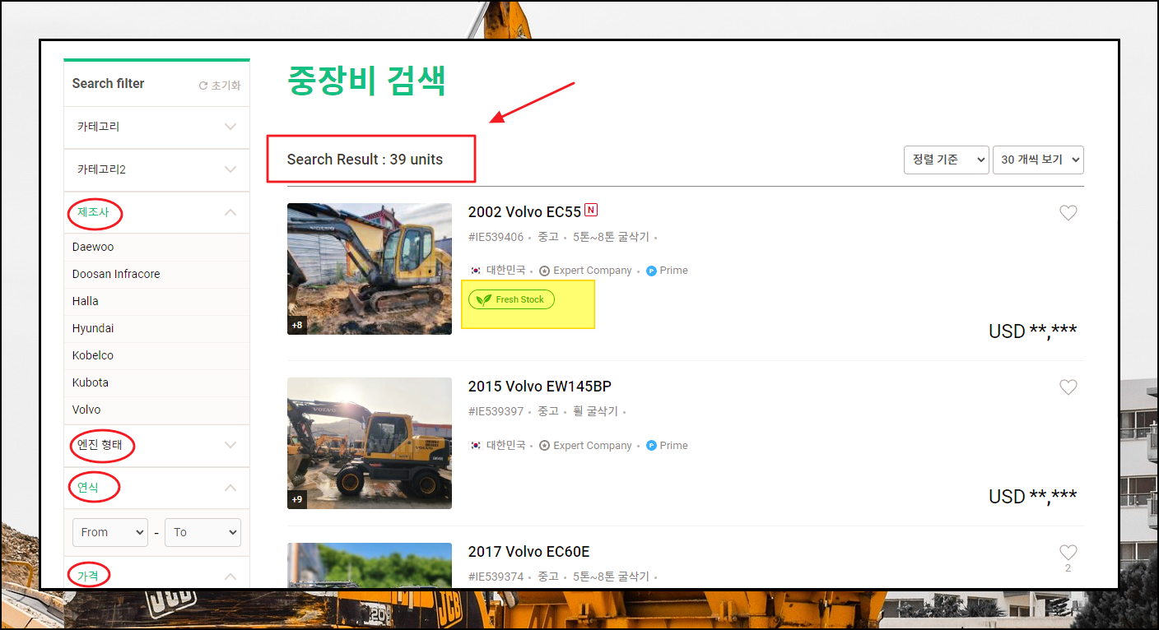The width and height of the screenshot is (1159, 630).
Task: Click listing ID #IE539374
Action: [496, 577]
